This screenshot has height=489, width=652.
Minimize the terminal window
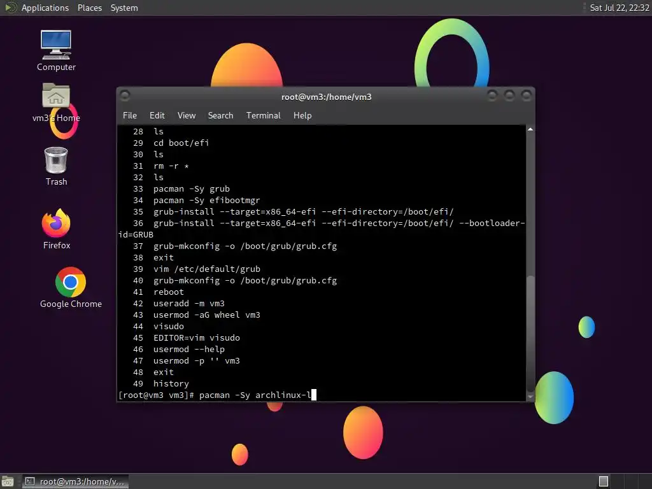[x=492, y=96]
